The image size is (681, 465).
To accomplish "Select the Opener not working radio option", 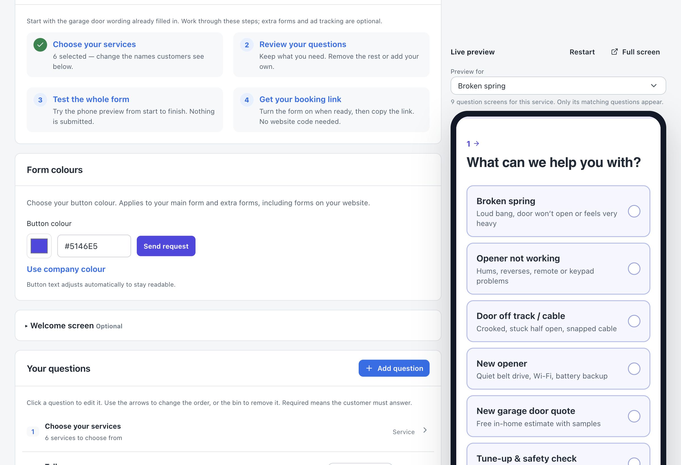I will click(634, 269).
